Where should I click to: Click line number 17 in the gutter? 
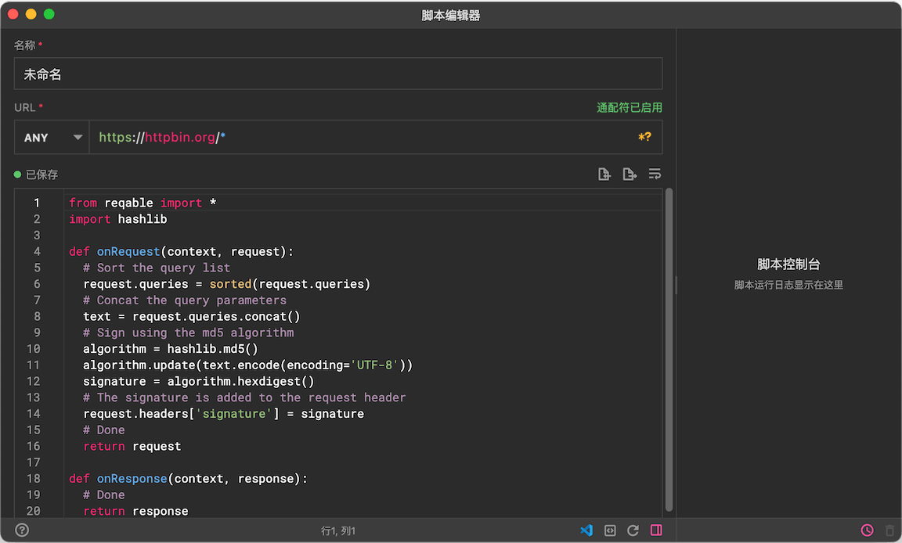(x=34, y=462)
